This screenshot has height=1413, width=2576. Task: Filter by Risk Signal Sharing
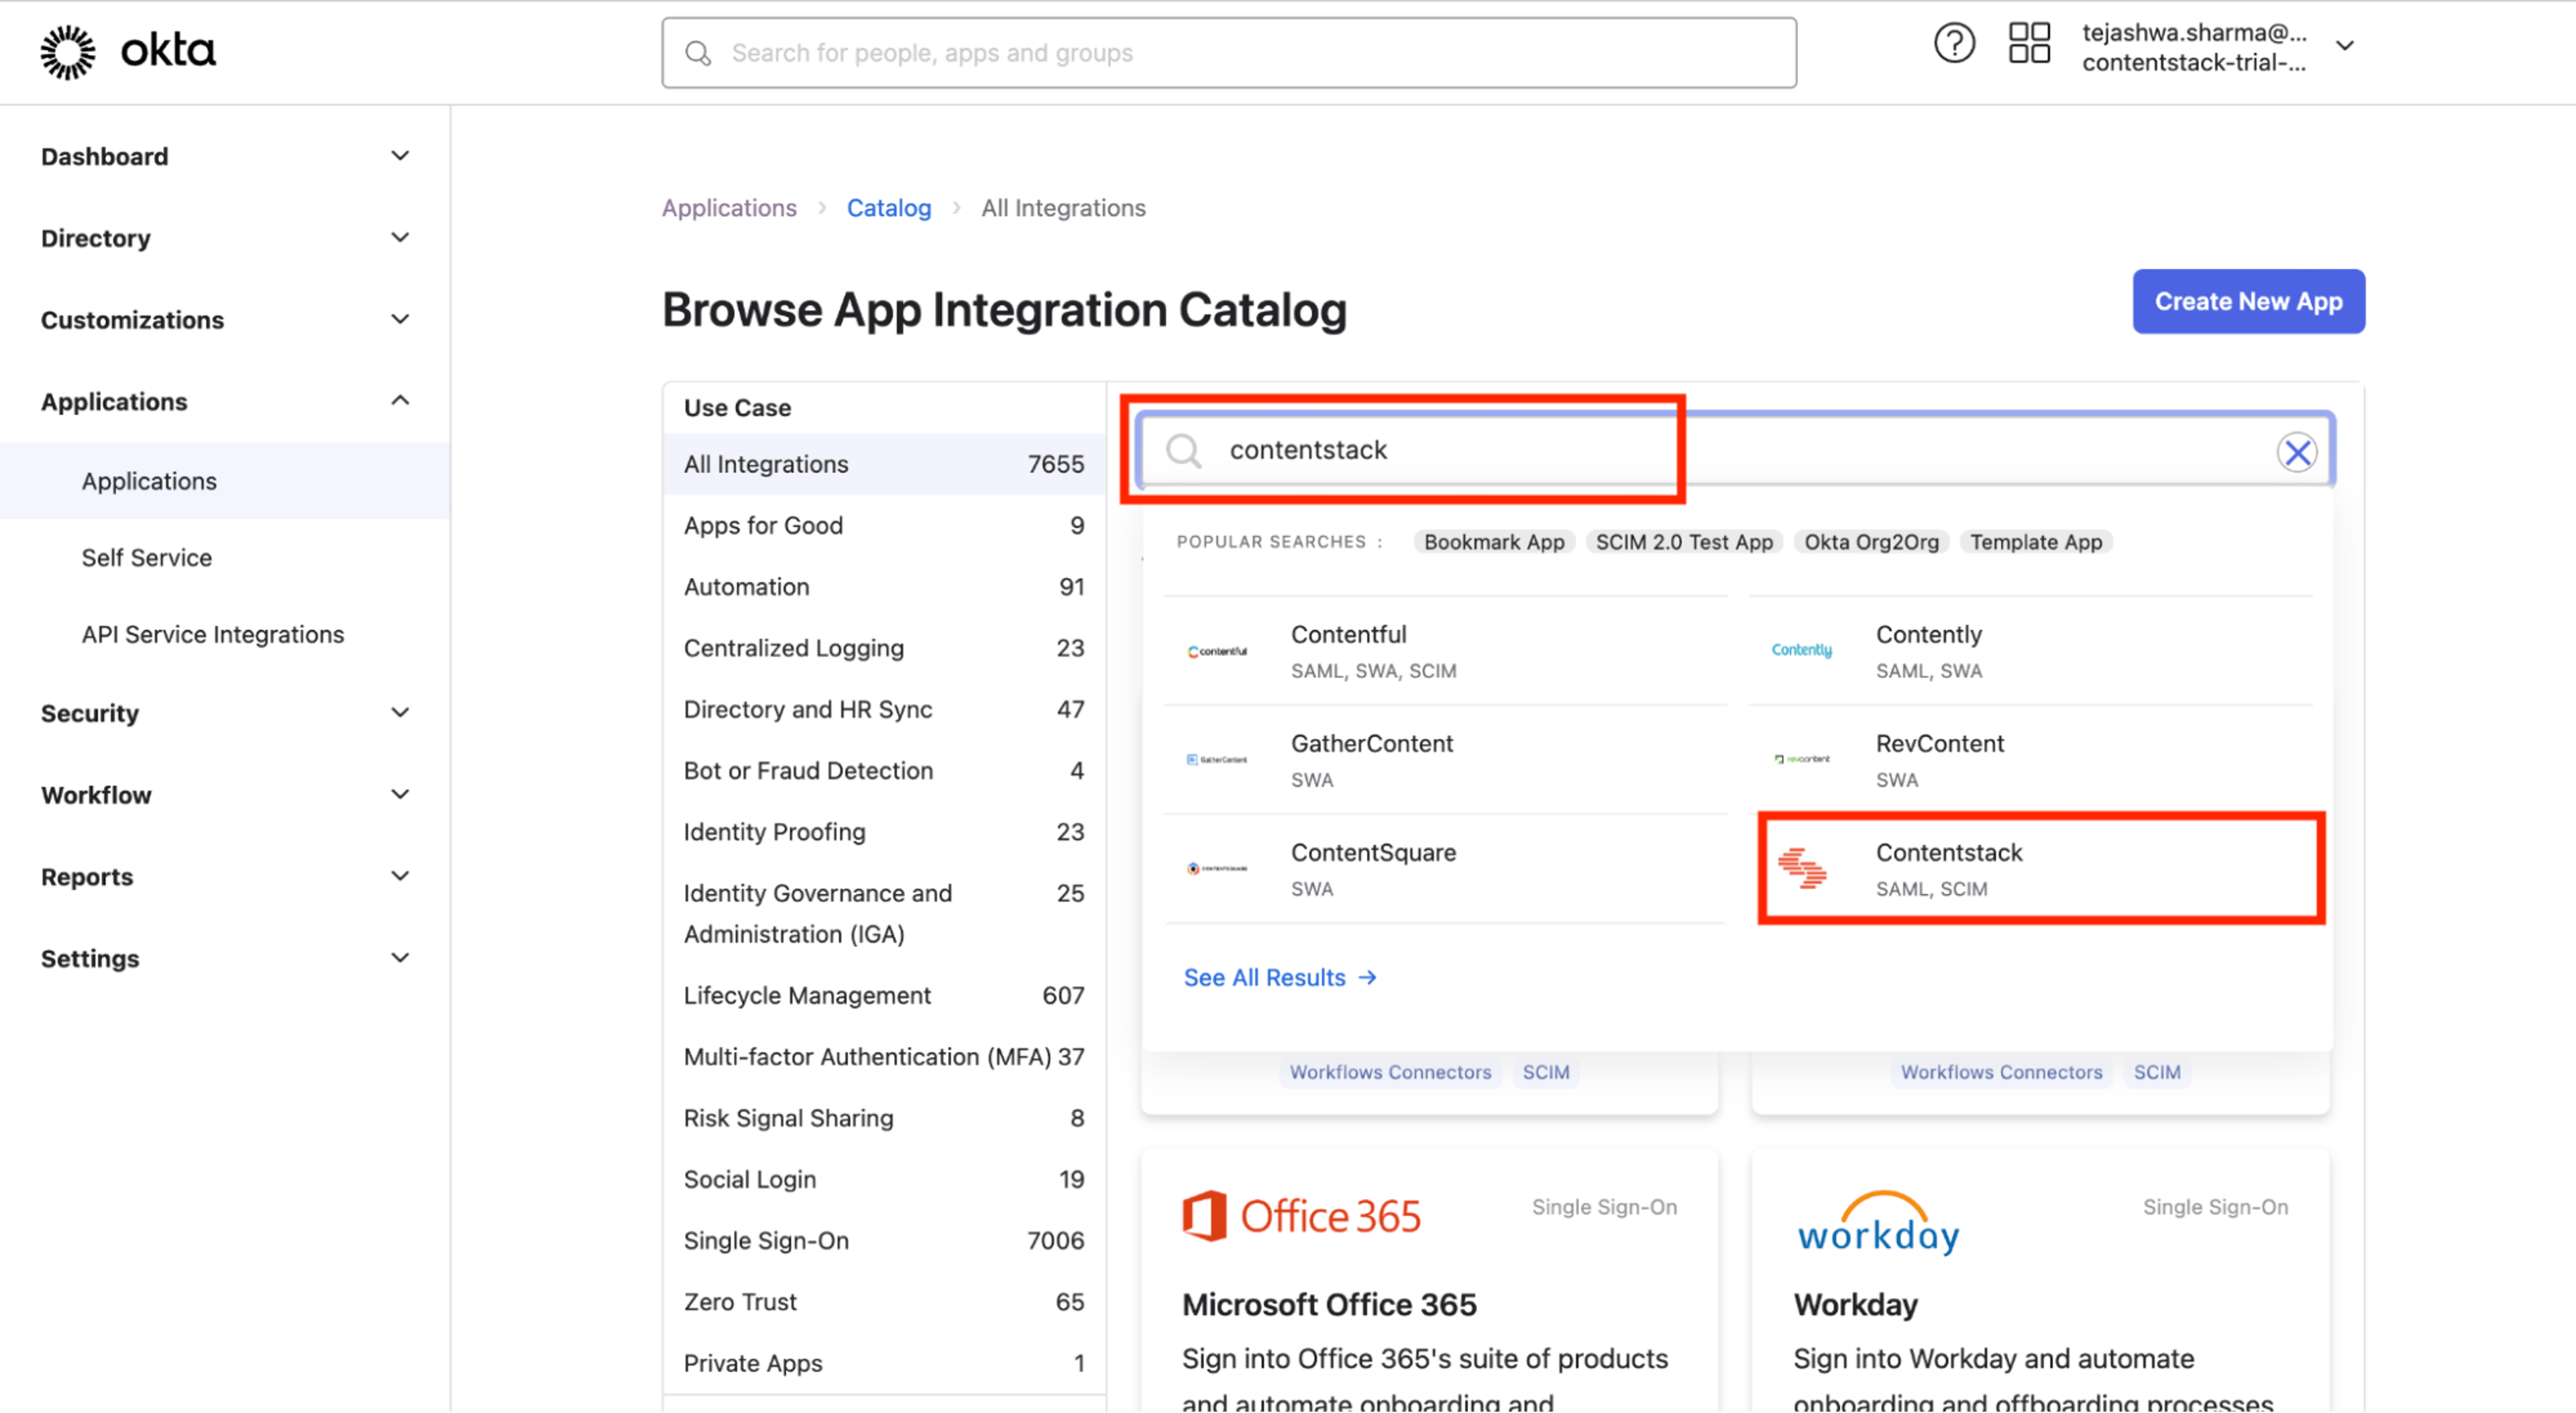883,1118
